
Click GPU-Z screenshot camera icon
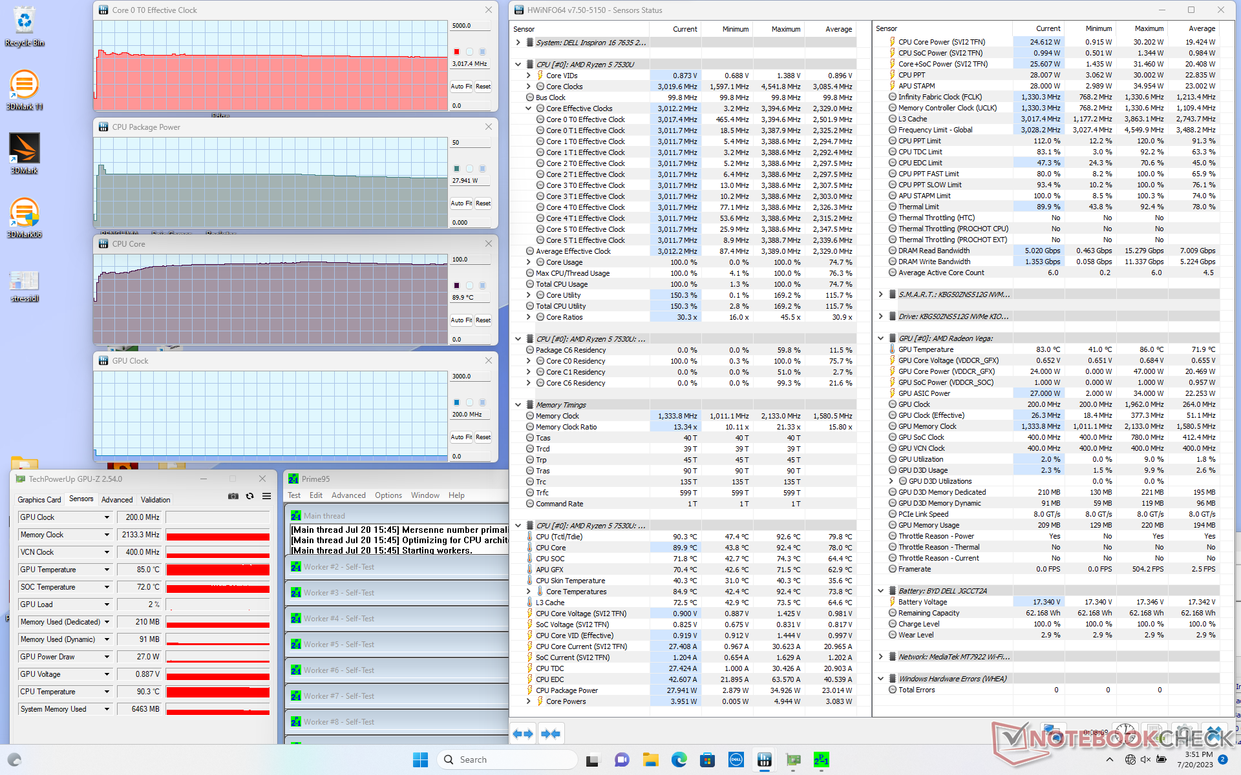tap(233, 496)
